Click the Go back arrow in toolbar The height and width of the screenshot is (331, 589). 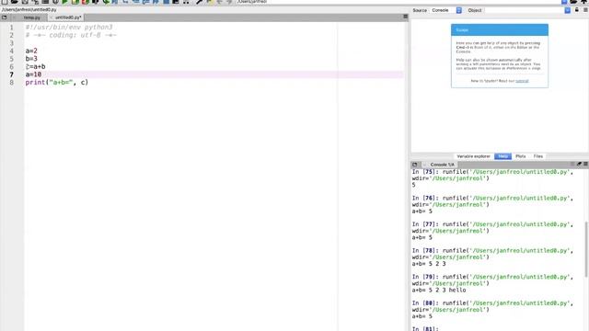[219, 2]
